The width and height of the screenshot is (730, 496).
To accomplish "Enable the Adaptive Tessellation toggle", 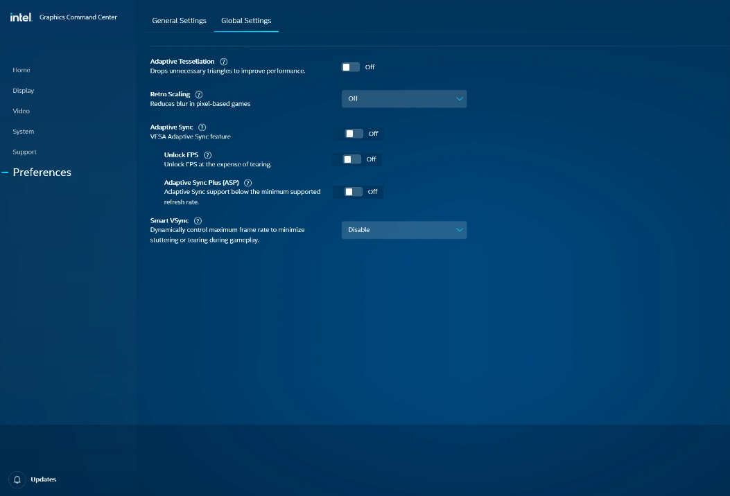I will coord(351,67).
